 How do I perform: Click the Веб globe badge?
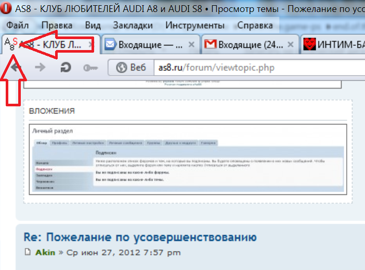(130, 68)
